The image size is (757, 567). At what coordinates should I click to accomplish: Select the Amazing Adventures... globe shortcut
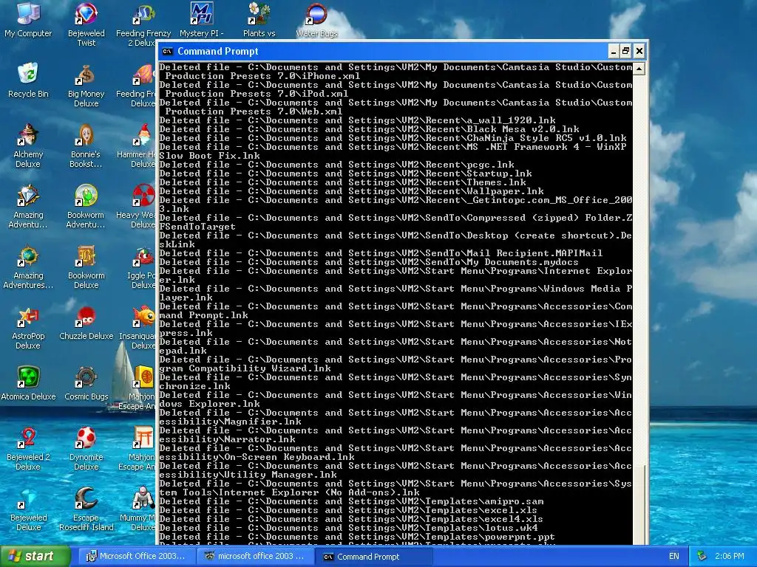(28, 267)
